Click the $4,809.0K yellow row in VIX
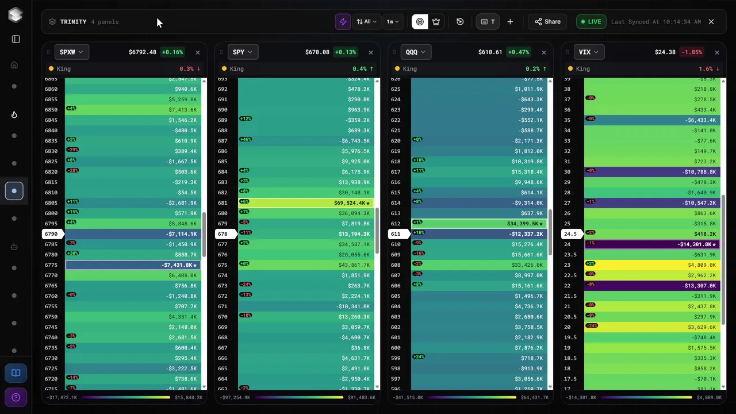The height and width of the screenshot is (414, 736). click(x=652, y=265)
